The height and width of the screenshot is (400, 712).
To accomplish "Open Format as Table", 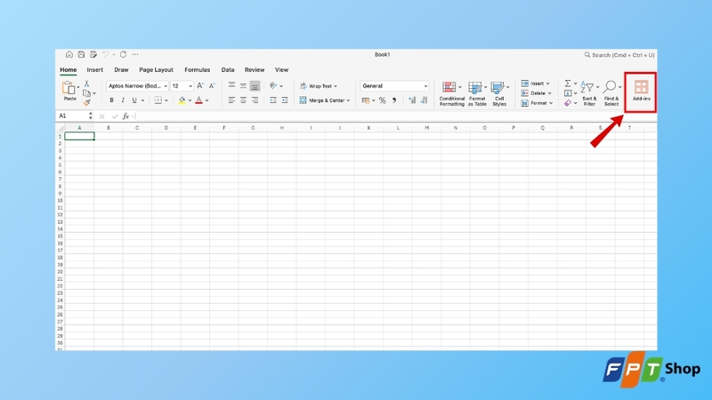I will coord(477,94).
